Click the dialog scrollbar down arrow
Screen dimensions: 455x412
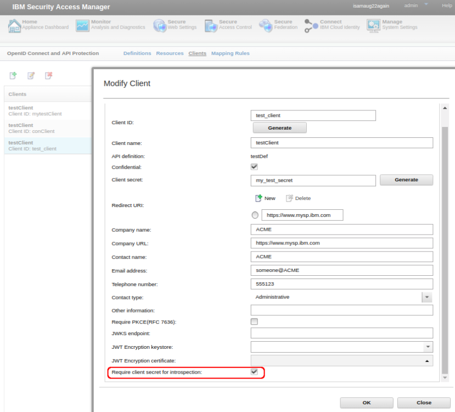click(445, 378)
